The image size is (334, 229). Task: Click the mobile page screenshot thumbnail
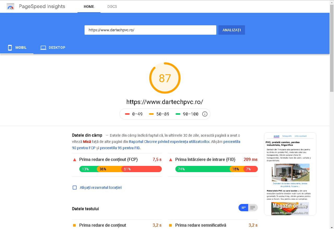pos(290,174)
